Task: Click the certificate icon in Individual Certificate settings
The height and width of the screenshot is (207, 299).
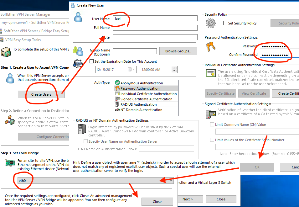Action: [x=211, y=73]
